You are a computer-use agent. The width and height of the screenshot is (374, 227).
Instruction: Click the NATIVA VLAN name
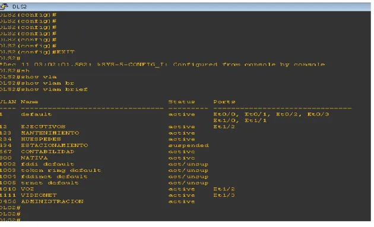(x=34, y=158)
